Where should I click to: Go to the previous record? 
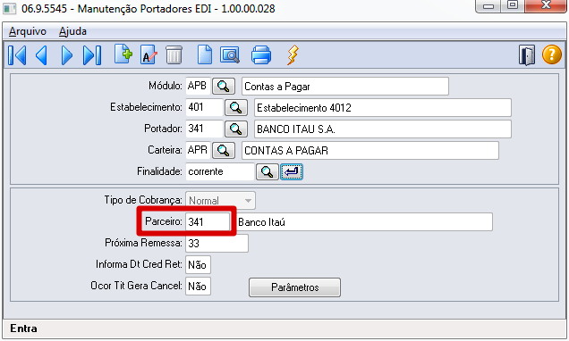point(41,55)
